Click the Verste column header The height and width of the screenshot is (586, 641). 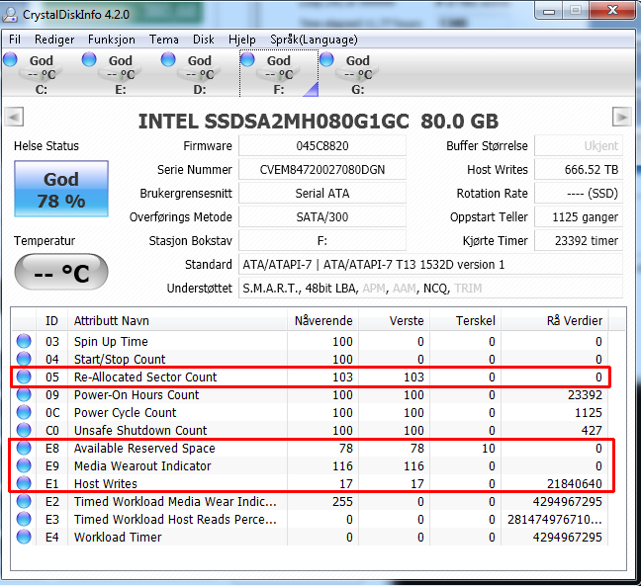395,321
